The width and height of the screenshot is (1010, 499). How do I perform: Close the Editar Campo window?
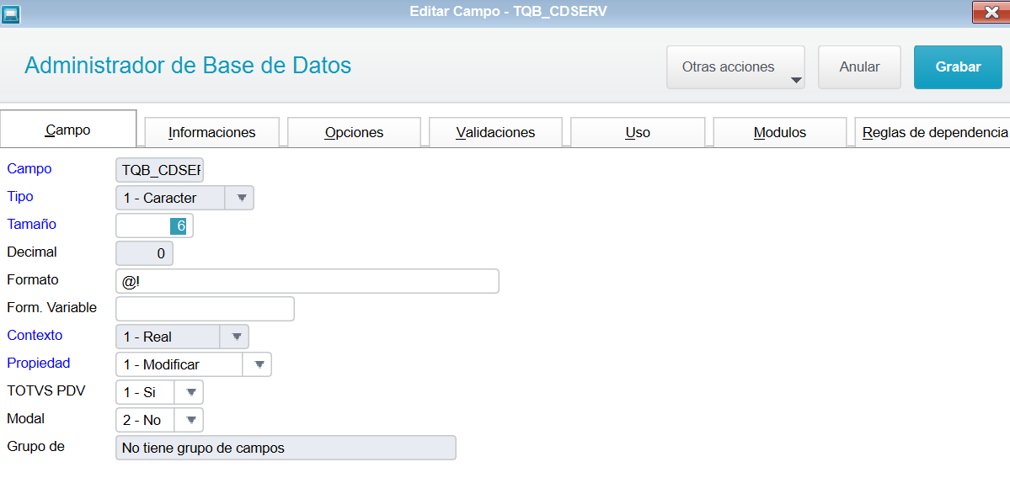(x=991, y=13)
